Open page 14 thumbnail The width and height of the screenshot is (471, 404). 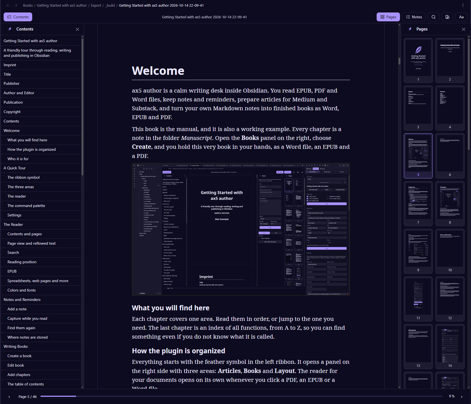coord(450,347)
